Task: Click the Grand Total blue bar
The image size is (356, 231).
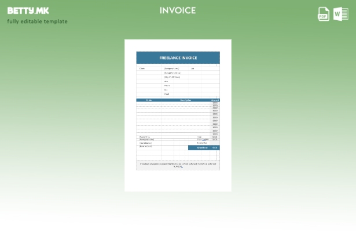Action: pyautogui.click(x=200, y=148)
